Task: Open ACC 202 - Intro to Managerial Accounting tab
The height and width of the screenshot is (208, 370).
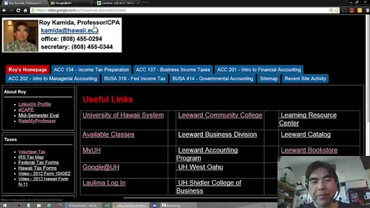Action: pyautogui.click(x=52, y=79)
